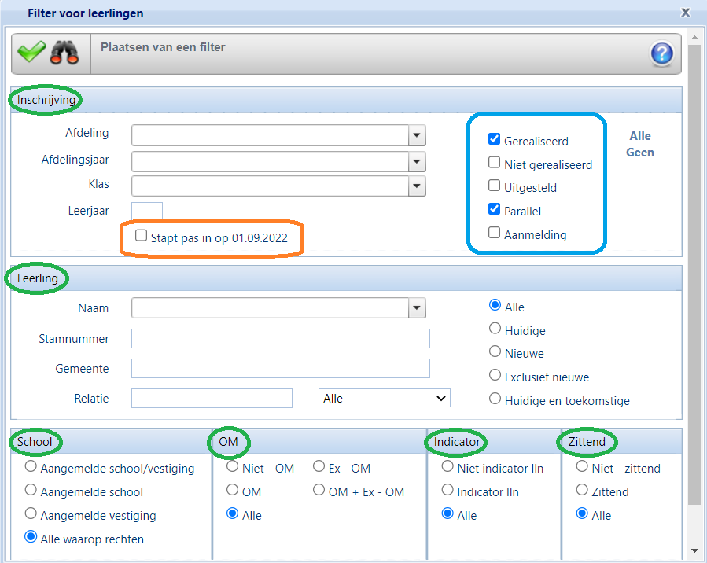The width and height of the screenshot is (707, 563).
Task: Select Exclusief nieuwe radio option
Action: coord(495,374)
